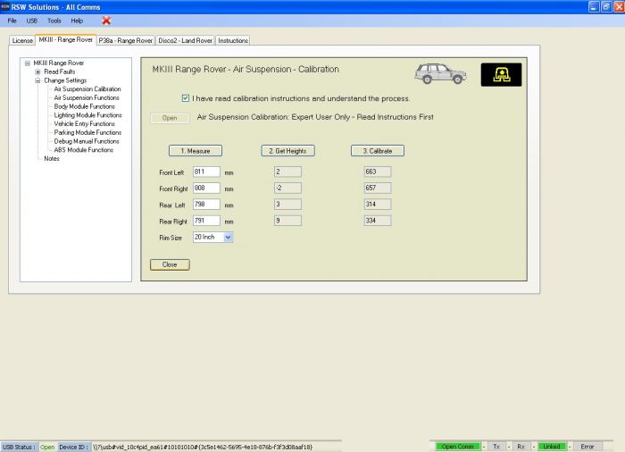Click the calibrate value 334 field

pyautogui.click(x=378, y=221)
